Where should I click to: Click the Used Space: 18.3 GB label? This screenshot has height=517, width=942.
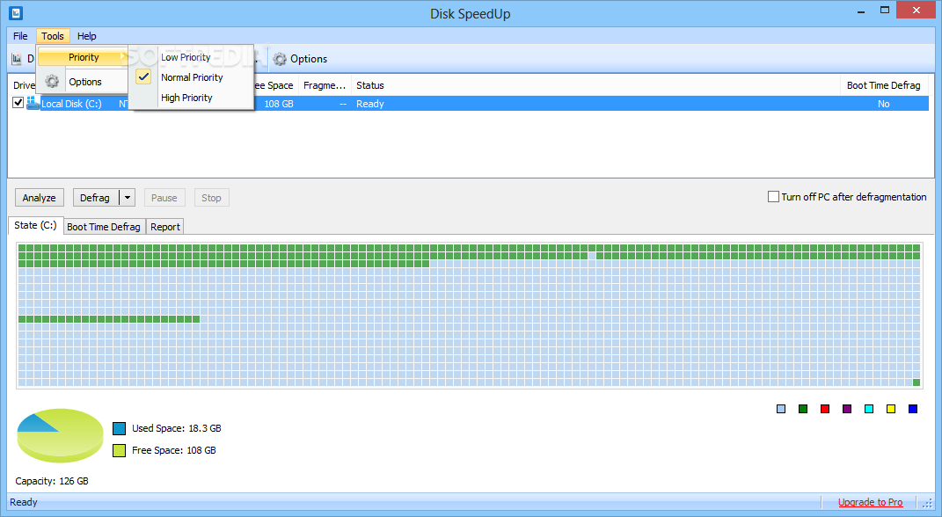[x=177, y=428]
